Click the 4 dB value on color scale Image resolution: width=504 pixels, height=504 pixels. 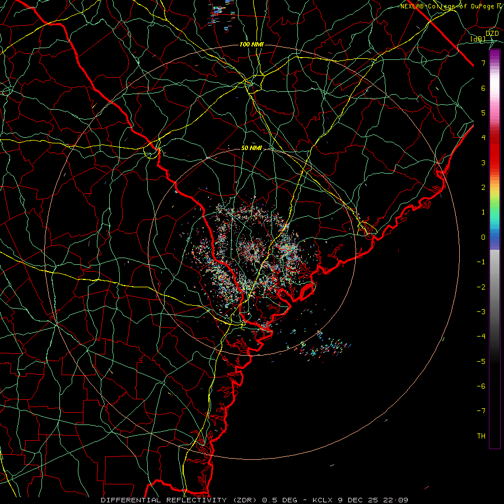[483, 138]
